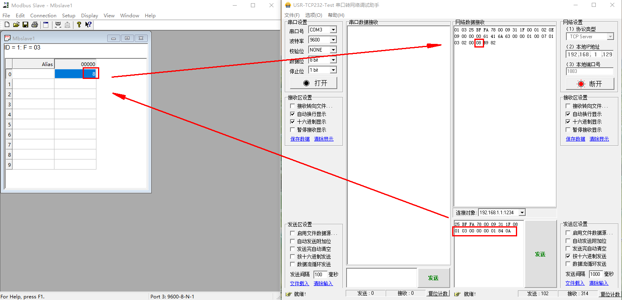Click the green 发送 network send button

click(540, 254)
